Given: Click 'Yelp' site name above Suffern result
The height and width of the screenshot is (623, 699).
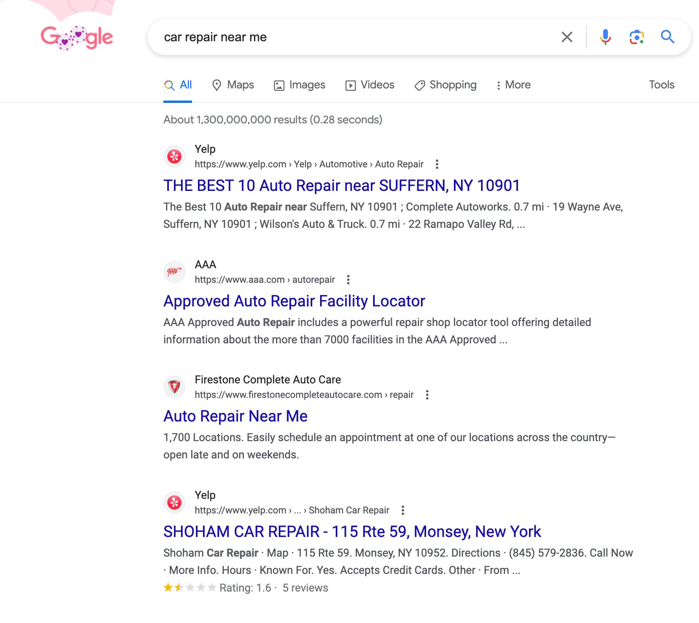Looking at the screenshot, I should [205, 149].
